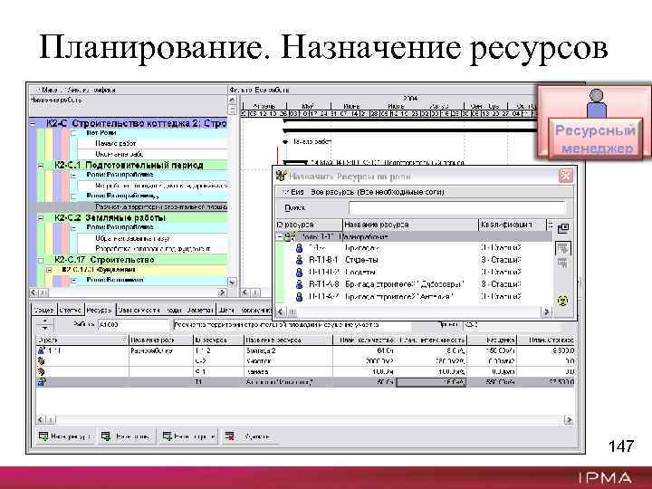
Task: Switch to the Ресурсы tab
Action: pyautogui.click(x=99, y=311)
